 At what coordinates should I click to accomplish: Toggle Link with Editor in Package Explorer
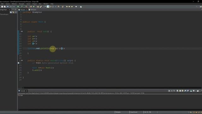(x=13, y=12)
